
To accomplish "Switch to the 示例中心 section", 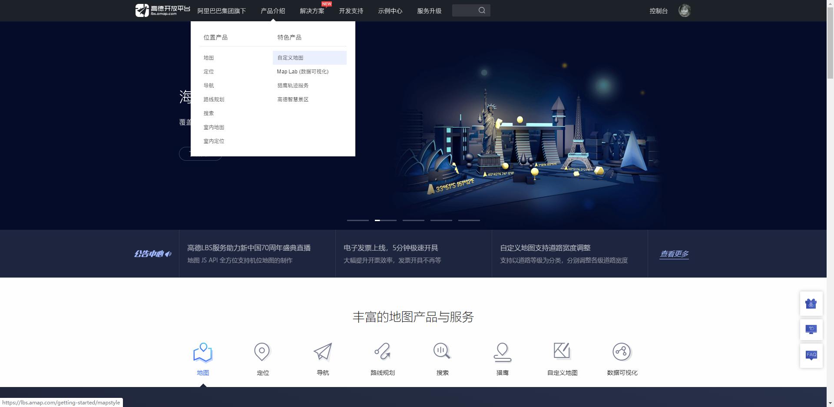I will (390, 11).
